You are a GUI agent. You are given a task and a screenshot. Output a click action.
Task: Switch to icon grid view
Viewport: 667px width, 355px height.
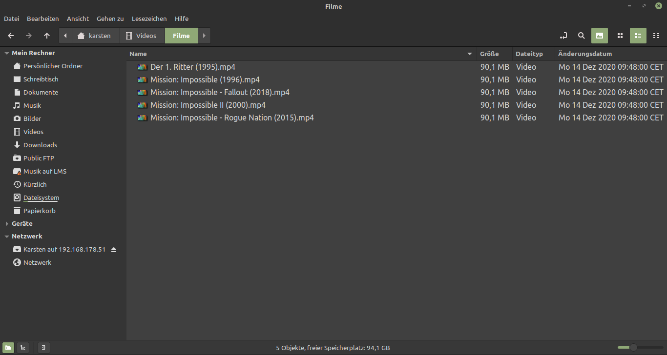tap(620, 36)
